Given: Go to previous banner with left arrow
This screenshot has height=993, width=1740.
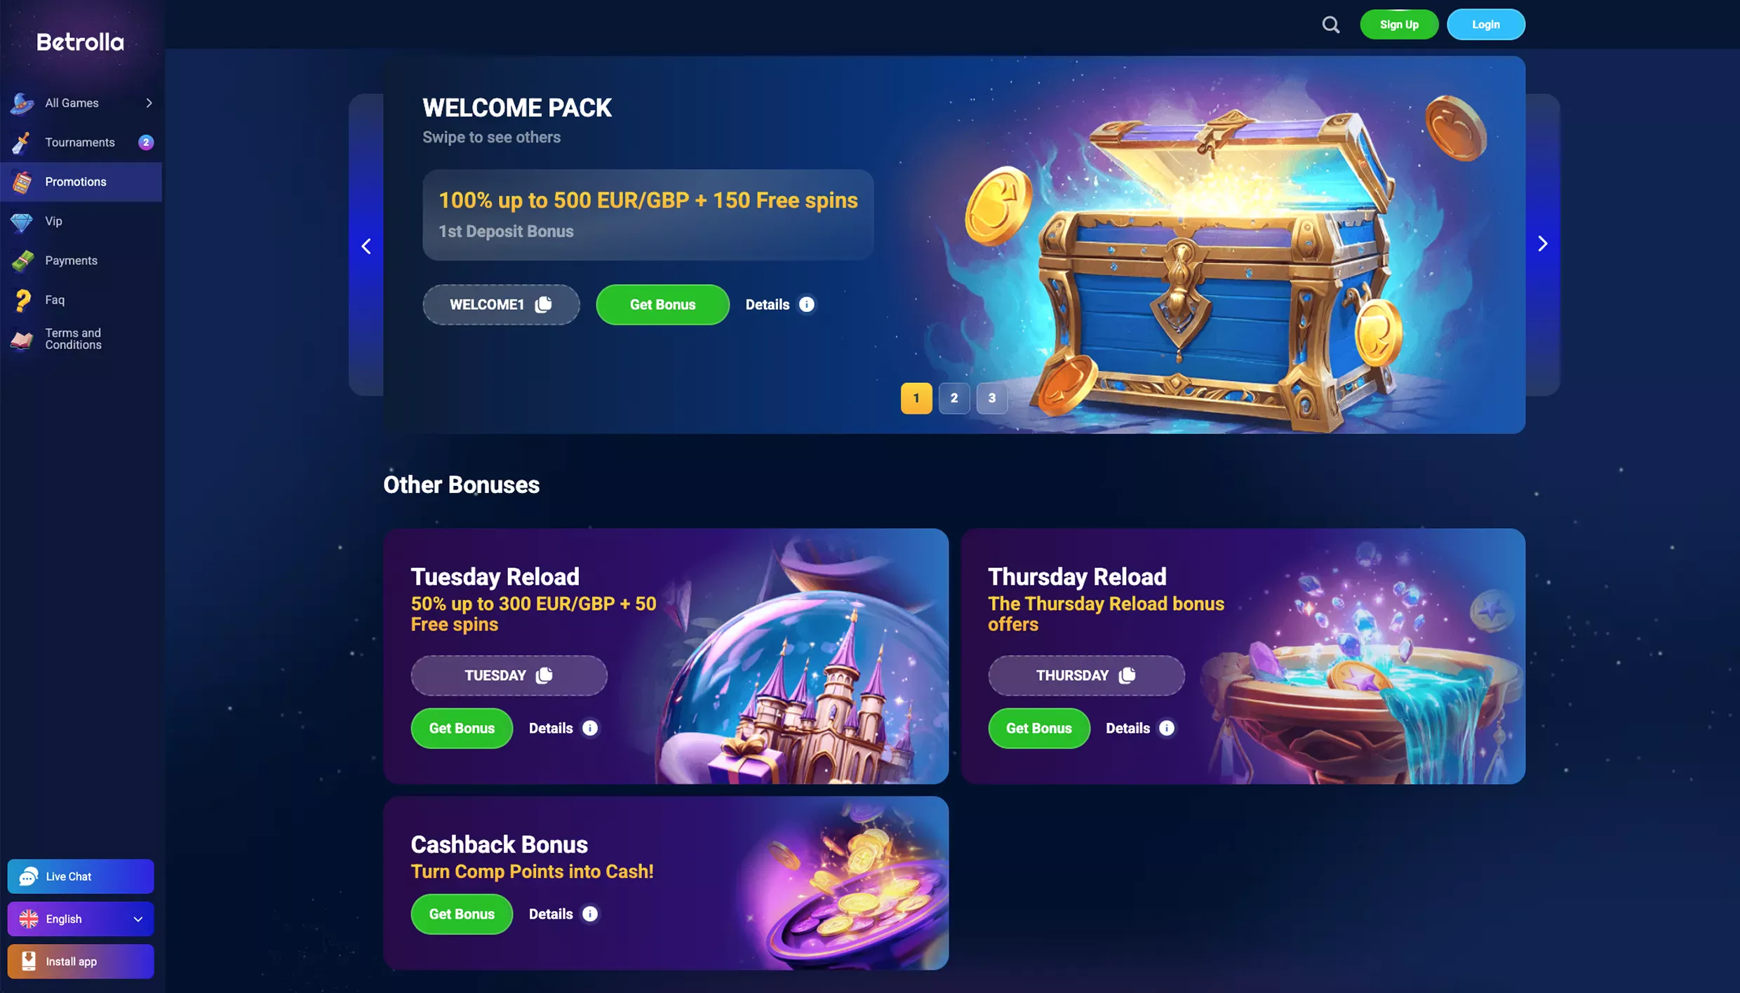Looking at the screenshot, I should [x=366, y=246].
